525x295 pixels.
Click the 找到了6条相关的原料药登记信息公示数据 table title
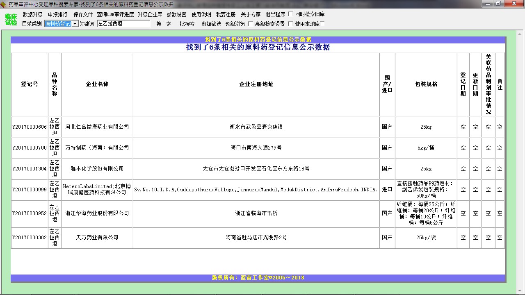[x=258, y=47]
